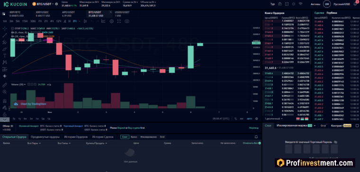Select the ruler measure tool
This screenshot has width=360, height=172.
tap(5, 85)
